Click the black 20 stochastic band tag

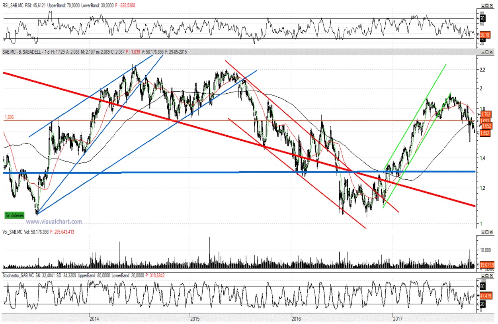[483, 304]
